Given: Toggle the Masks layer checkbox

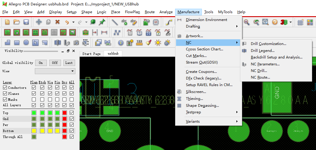Looking at the screenshot, I should [x=5, y=100].
